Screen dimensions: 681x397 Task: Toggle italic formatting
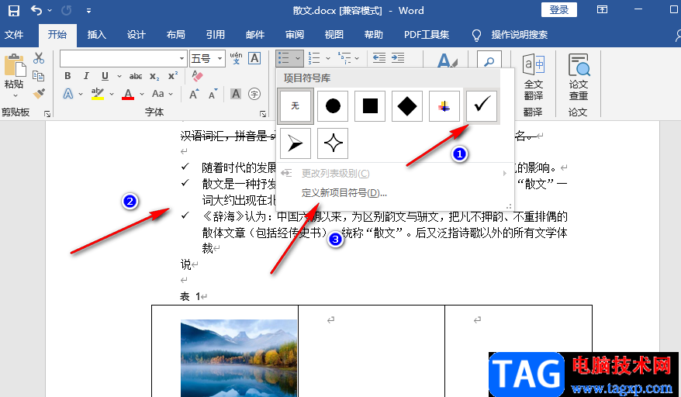86,76
